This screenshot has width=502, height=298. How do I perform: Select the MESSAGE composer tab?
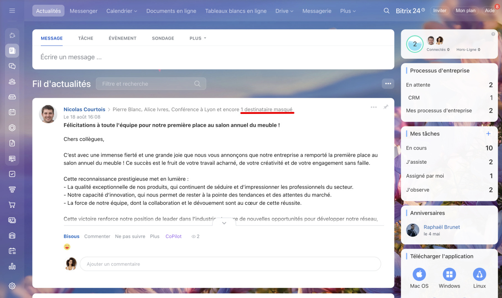[x=52, y=38]
